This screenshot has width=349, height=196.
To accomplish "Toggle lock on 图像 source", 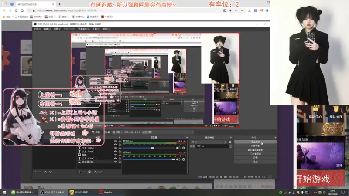I will [x=120, y=155].
